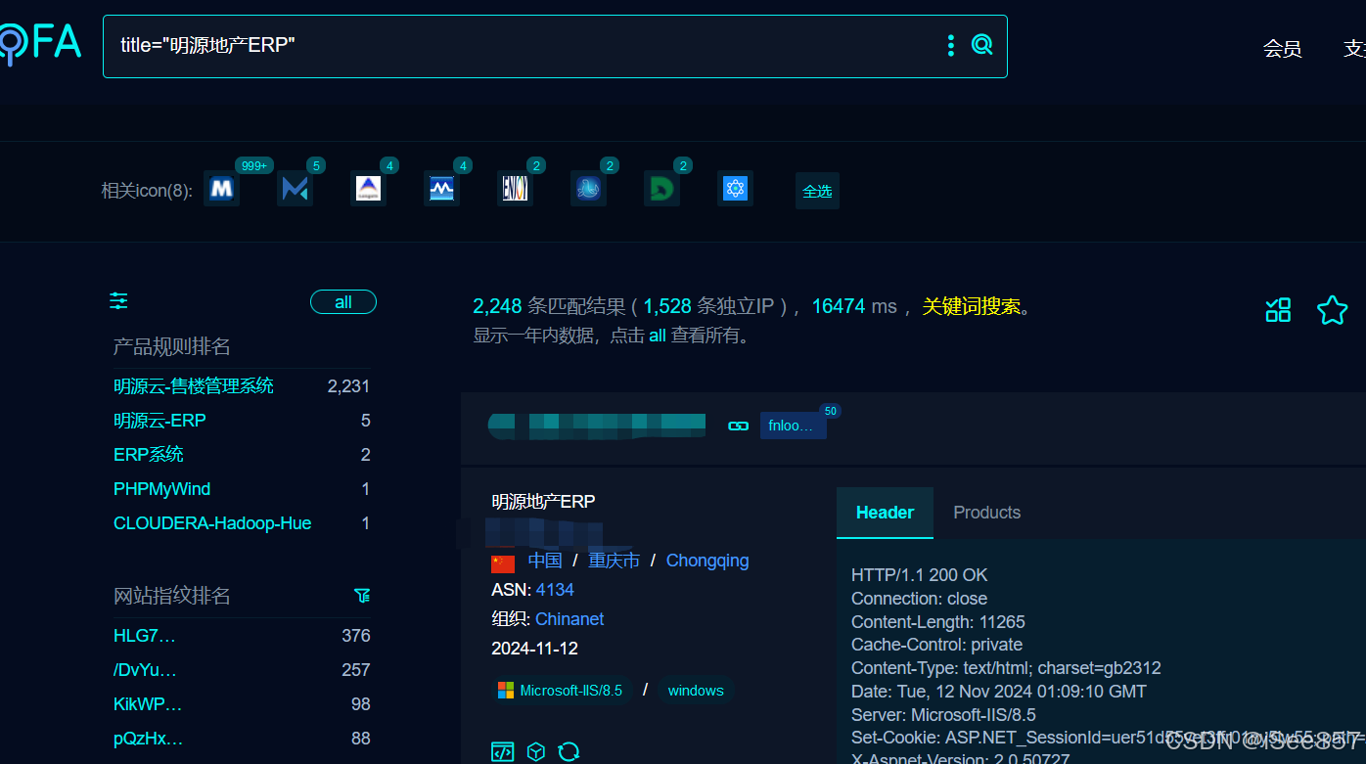This screenshot has width=1366, height=764.
Task: Click the Server: Microsoft-IIS/8.5 header line
Action: click(943, 715)
